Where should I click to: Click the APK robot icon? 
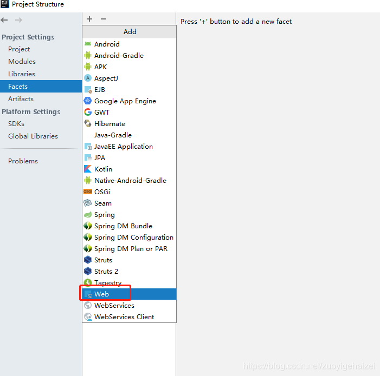(88, 67)
